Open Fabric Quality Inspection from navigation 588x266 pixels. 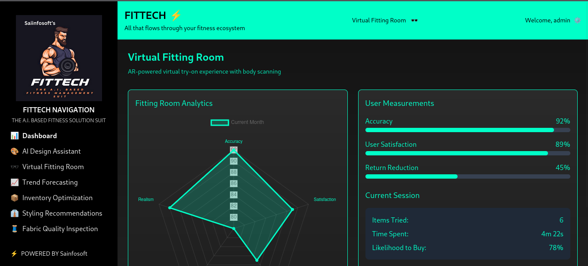pyautogui.click(x=60, y=229)
